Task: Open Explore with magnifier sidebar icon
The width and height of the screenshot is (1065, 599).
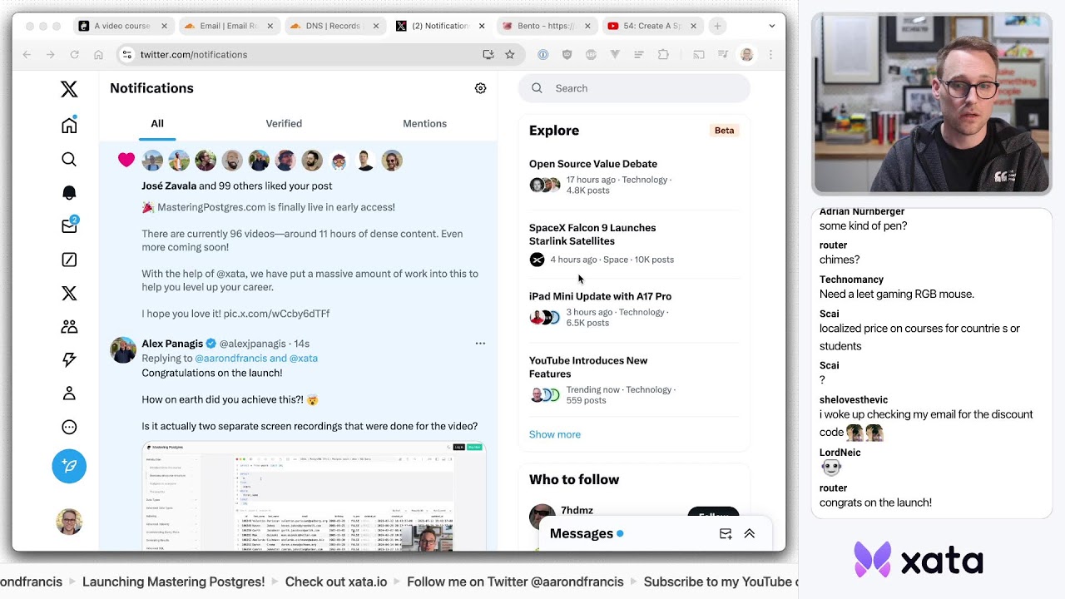Action: tap(69, 159)
